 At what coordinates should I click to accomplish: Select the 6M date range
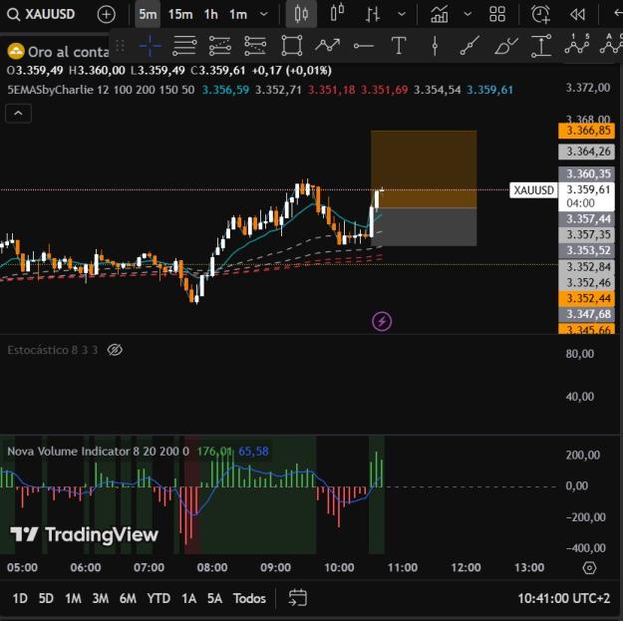click(128, 598)
